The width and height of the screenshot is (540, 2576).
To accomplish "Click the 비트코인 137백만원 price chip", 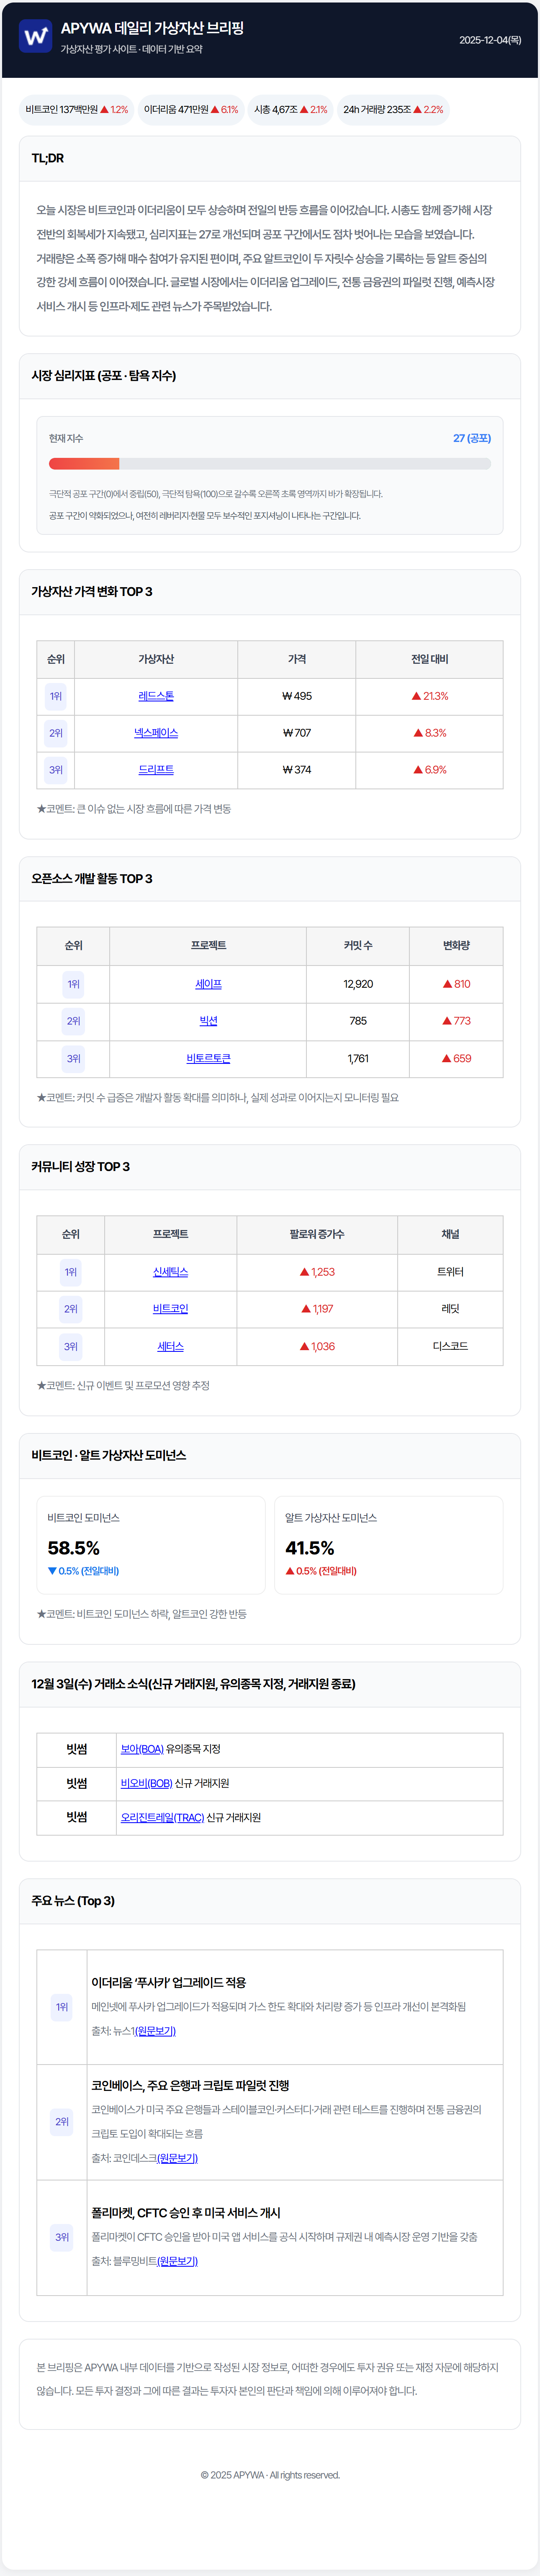I will pos(77,110).
